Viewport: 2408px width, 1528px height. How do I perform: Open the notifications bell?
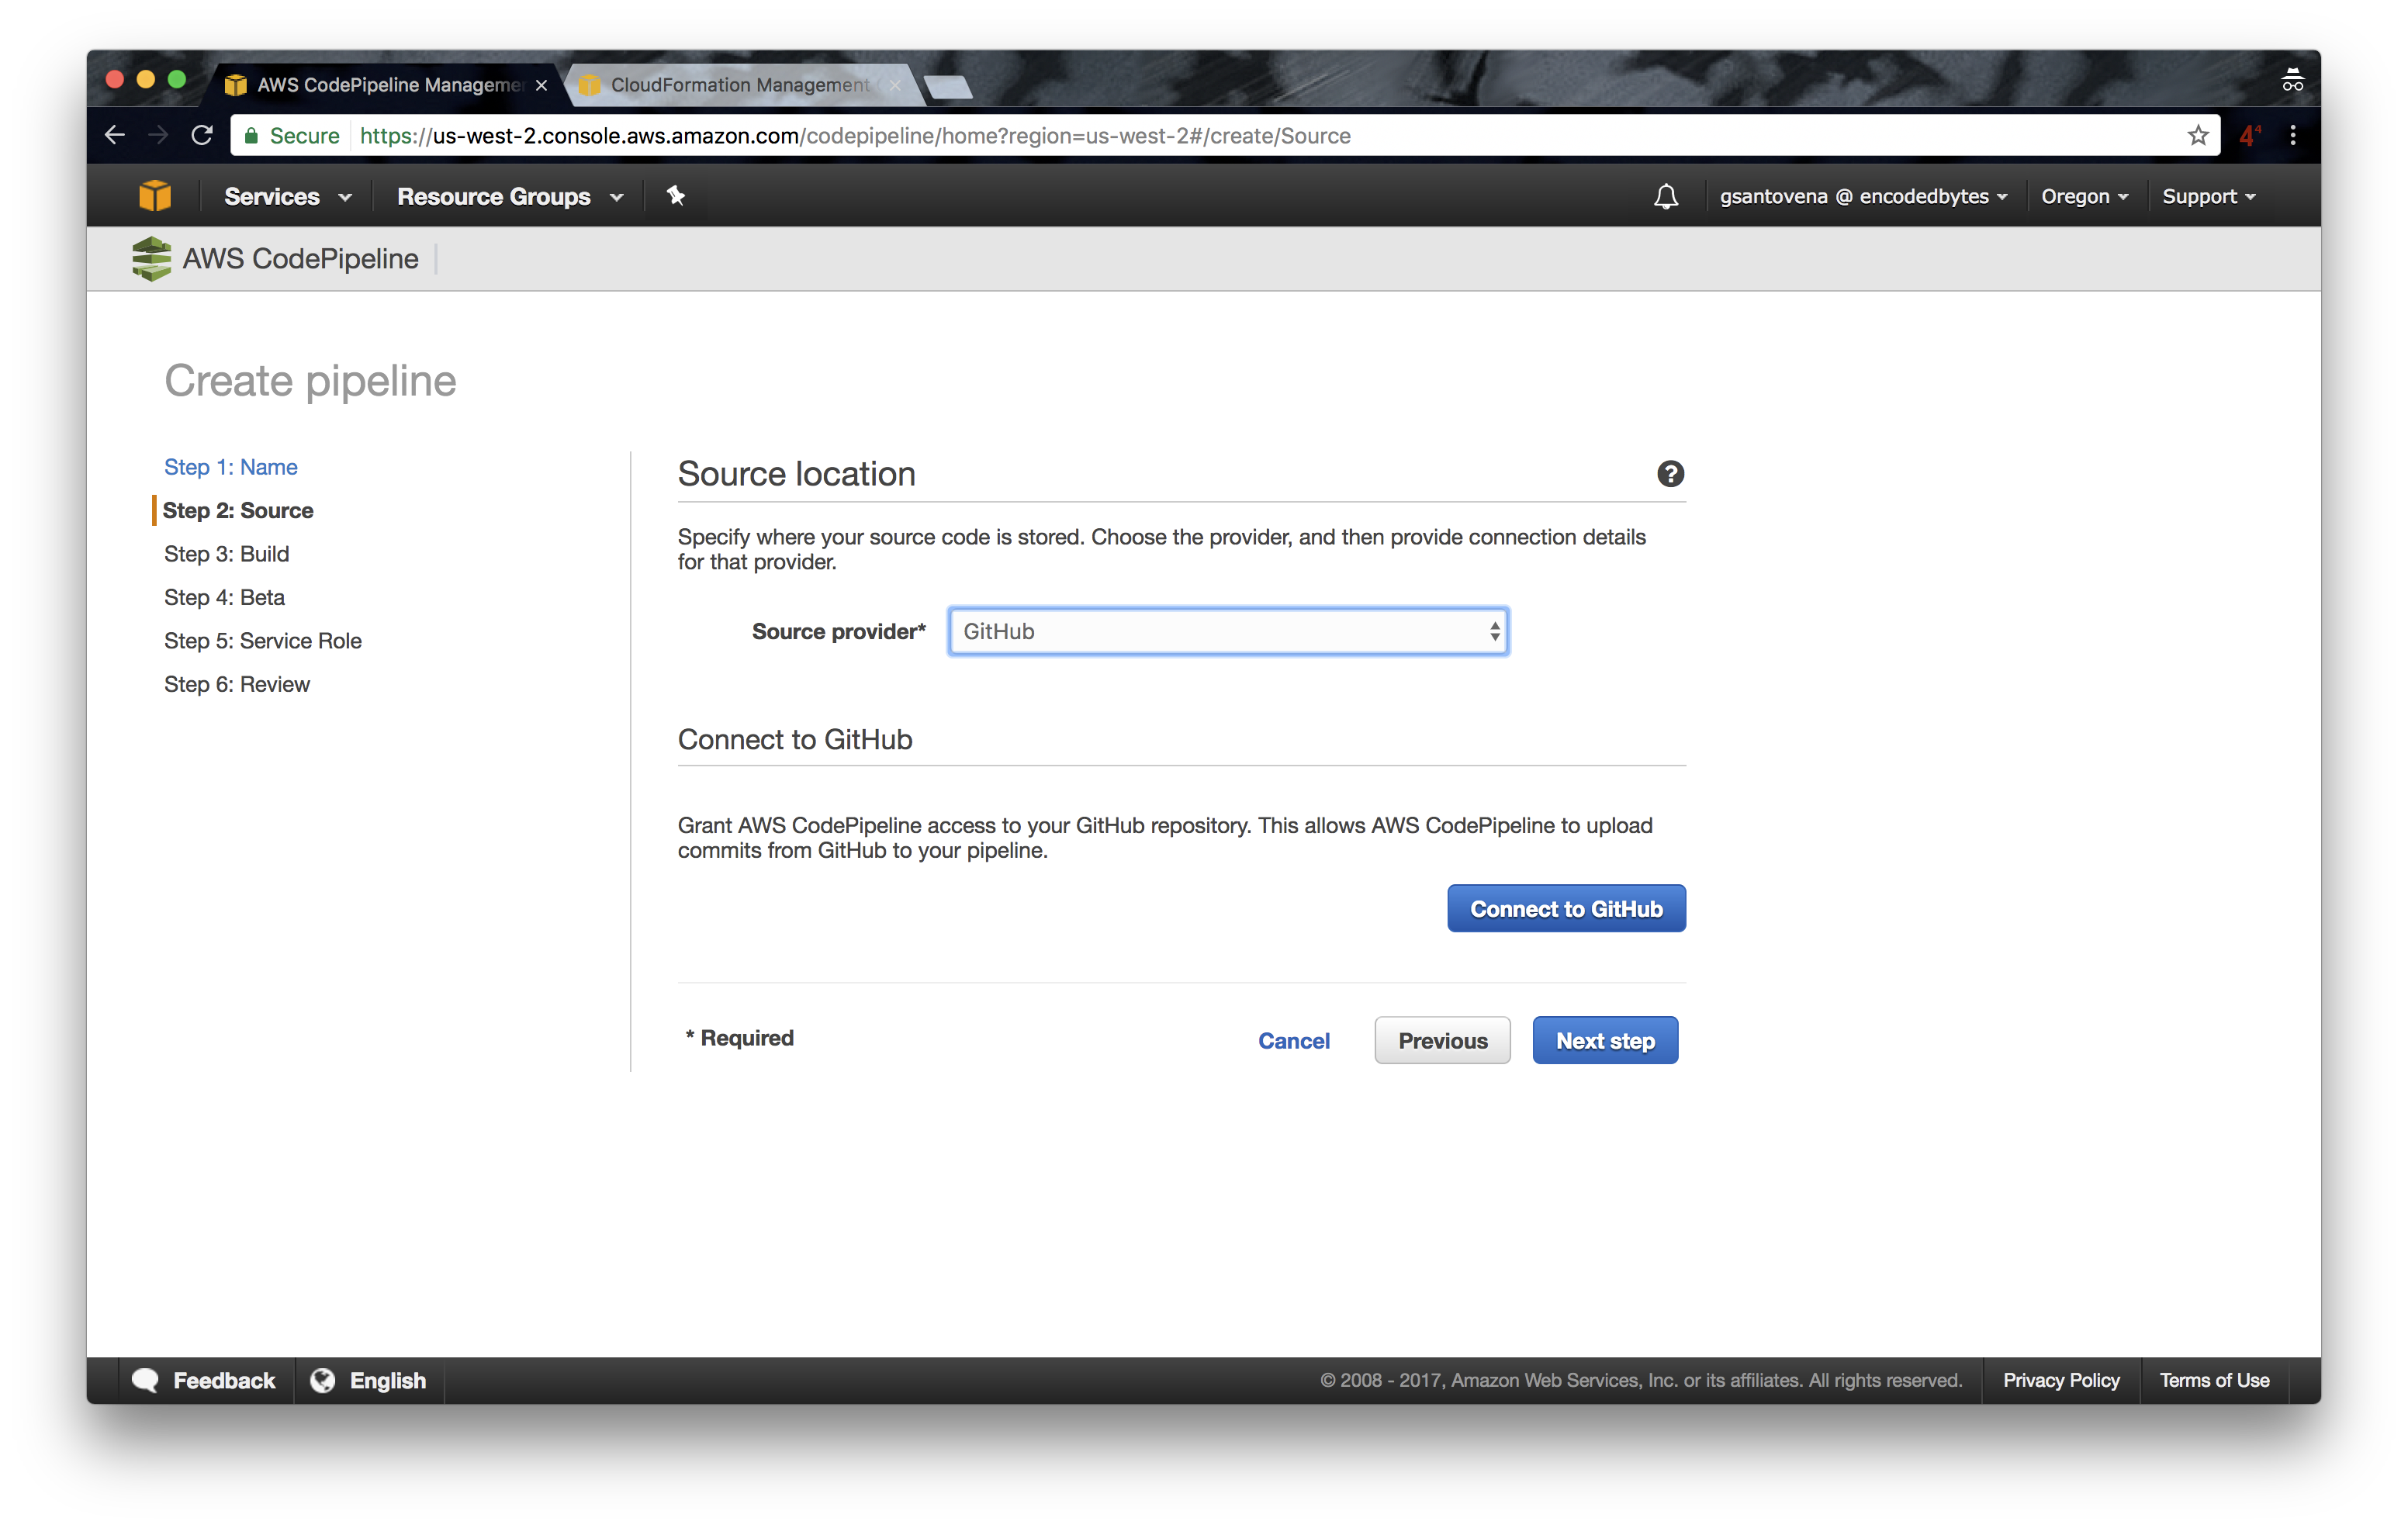coord(1665,196)
